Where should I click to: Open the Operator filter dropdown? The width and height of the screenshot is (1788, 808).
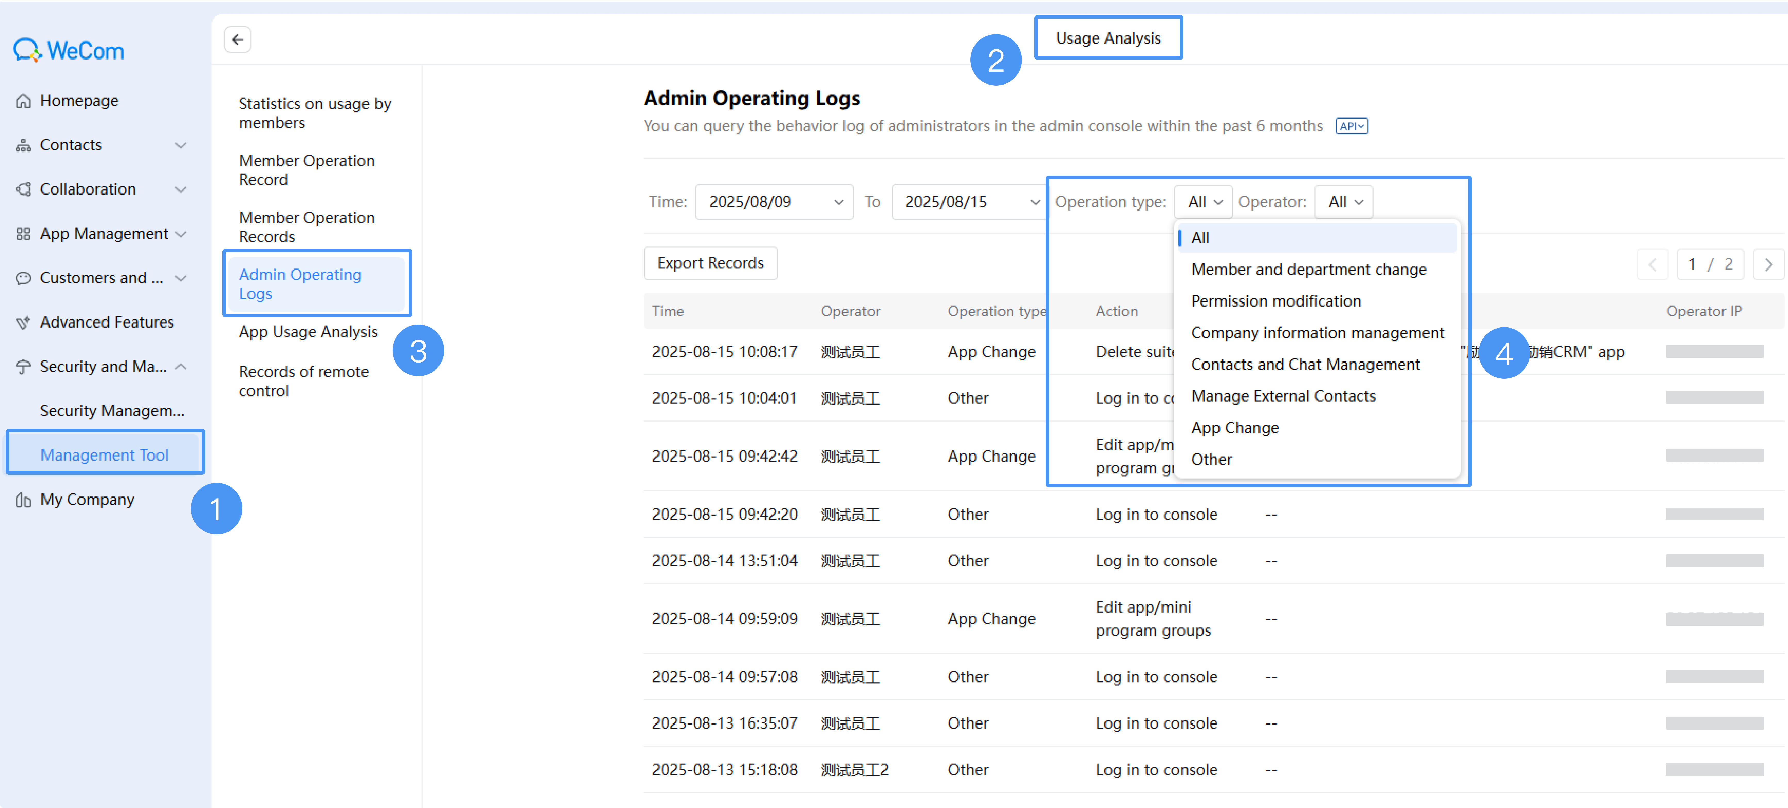[1344, 202]
